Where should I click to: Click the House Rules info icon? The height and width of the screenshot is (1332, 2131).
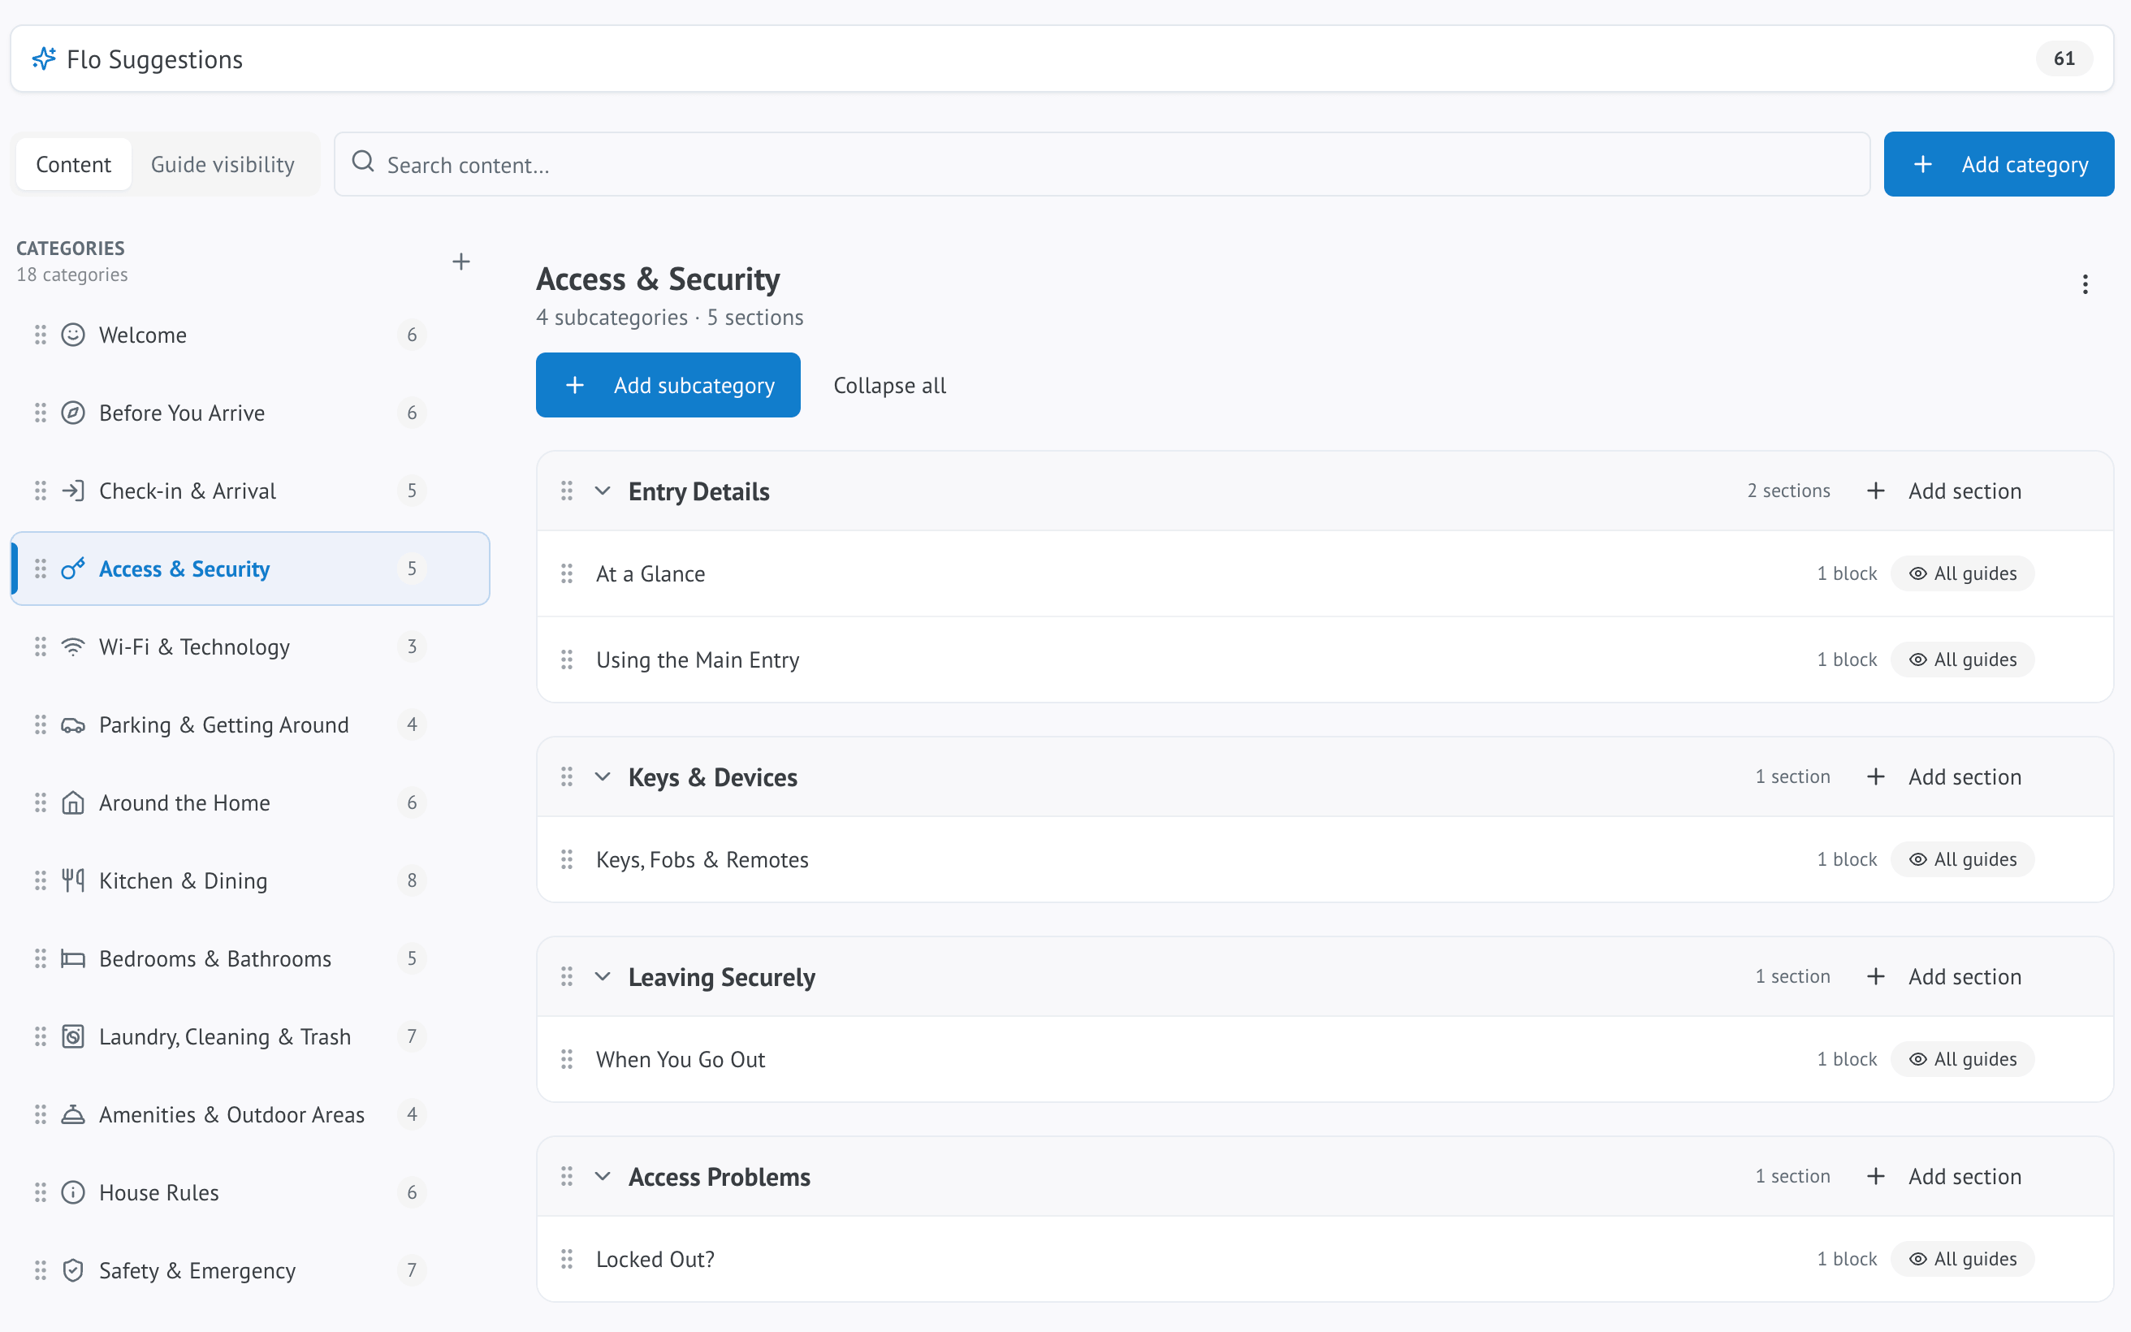pos(73,1193)
